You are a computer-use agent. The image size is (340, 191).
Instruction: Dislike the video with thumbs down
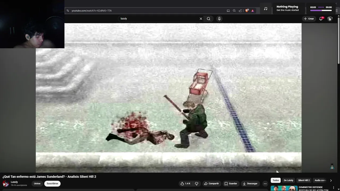[x=197, y=184]
